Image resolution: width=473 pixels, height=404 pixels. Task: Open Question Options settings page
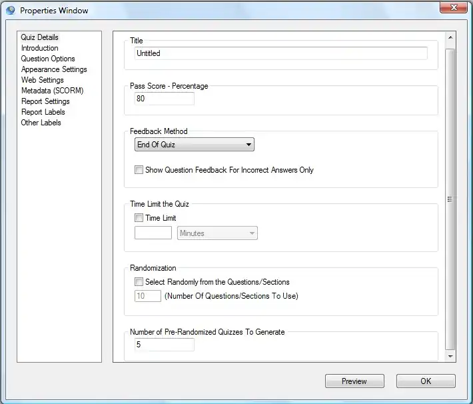48,59
